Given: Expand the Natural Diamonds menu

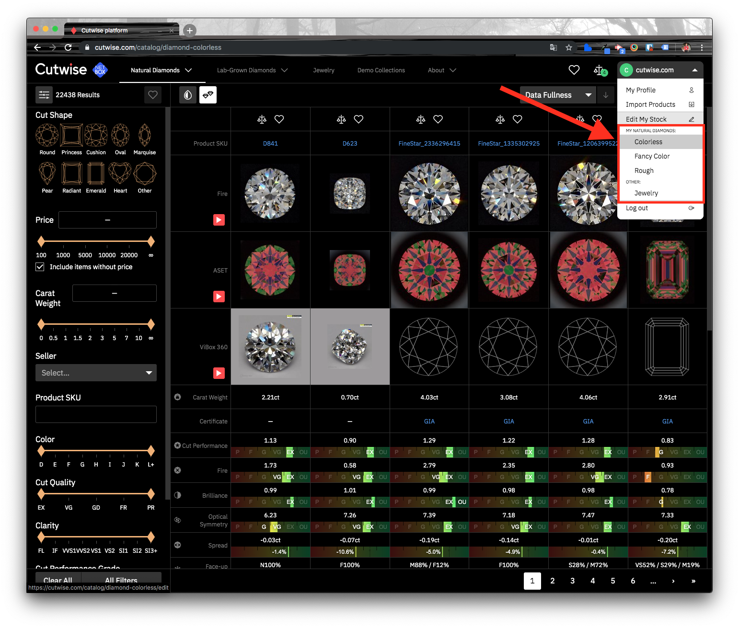Looking at the screenshot, I should point(162,70).
